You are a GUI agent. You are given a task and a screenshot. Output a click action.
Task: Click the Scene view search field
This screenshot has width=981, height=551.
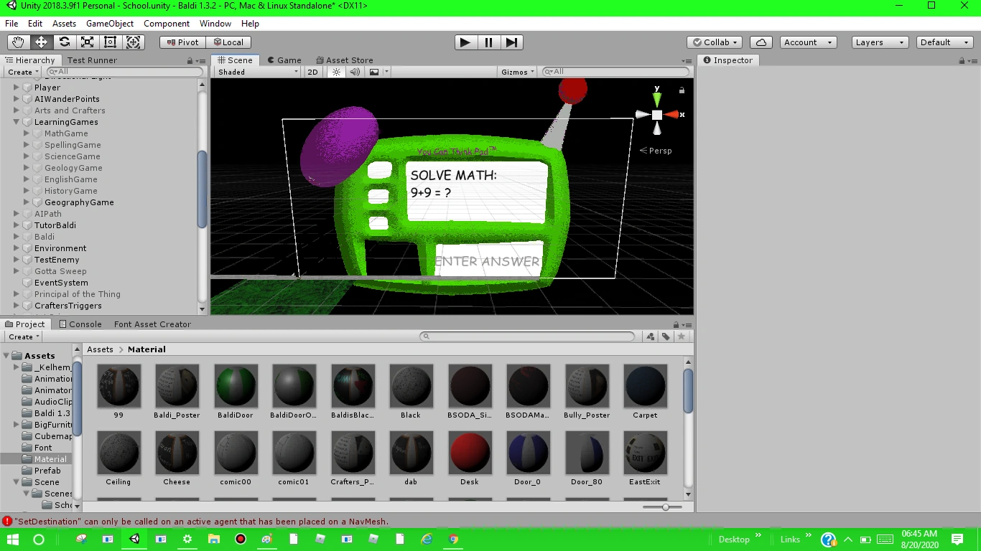click(x=616, y=72)
